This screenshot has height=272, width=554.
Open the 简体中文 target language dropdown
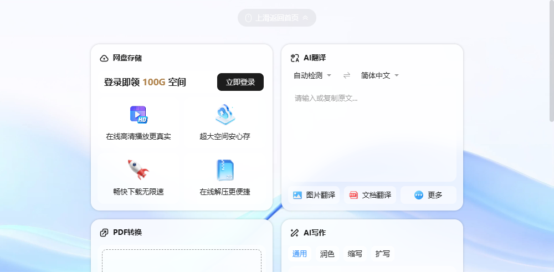pos(380,75)
